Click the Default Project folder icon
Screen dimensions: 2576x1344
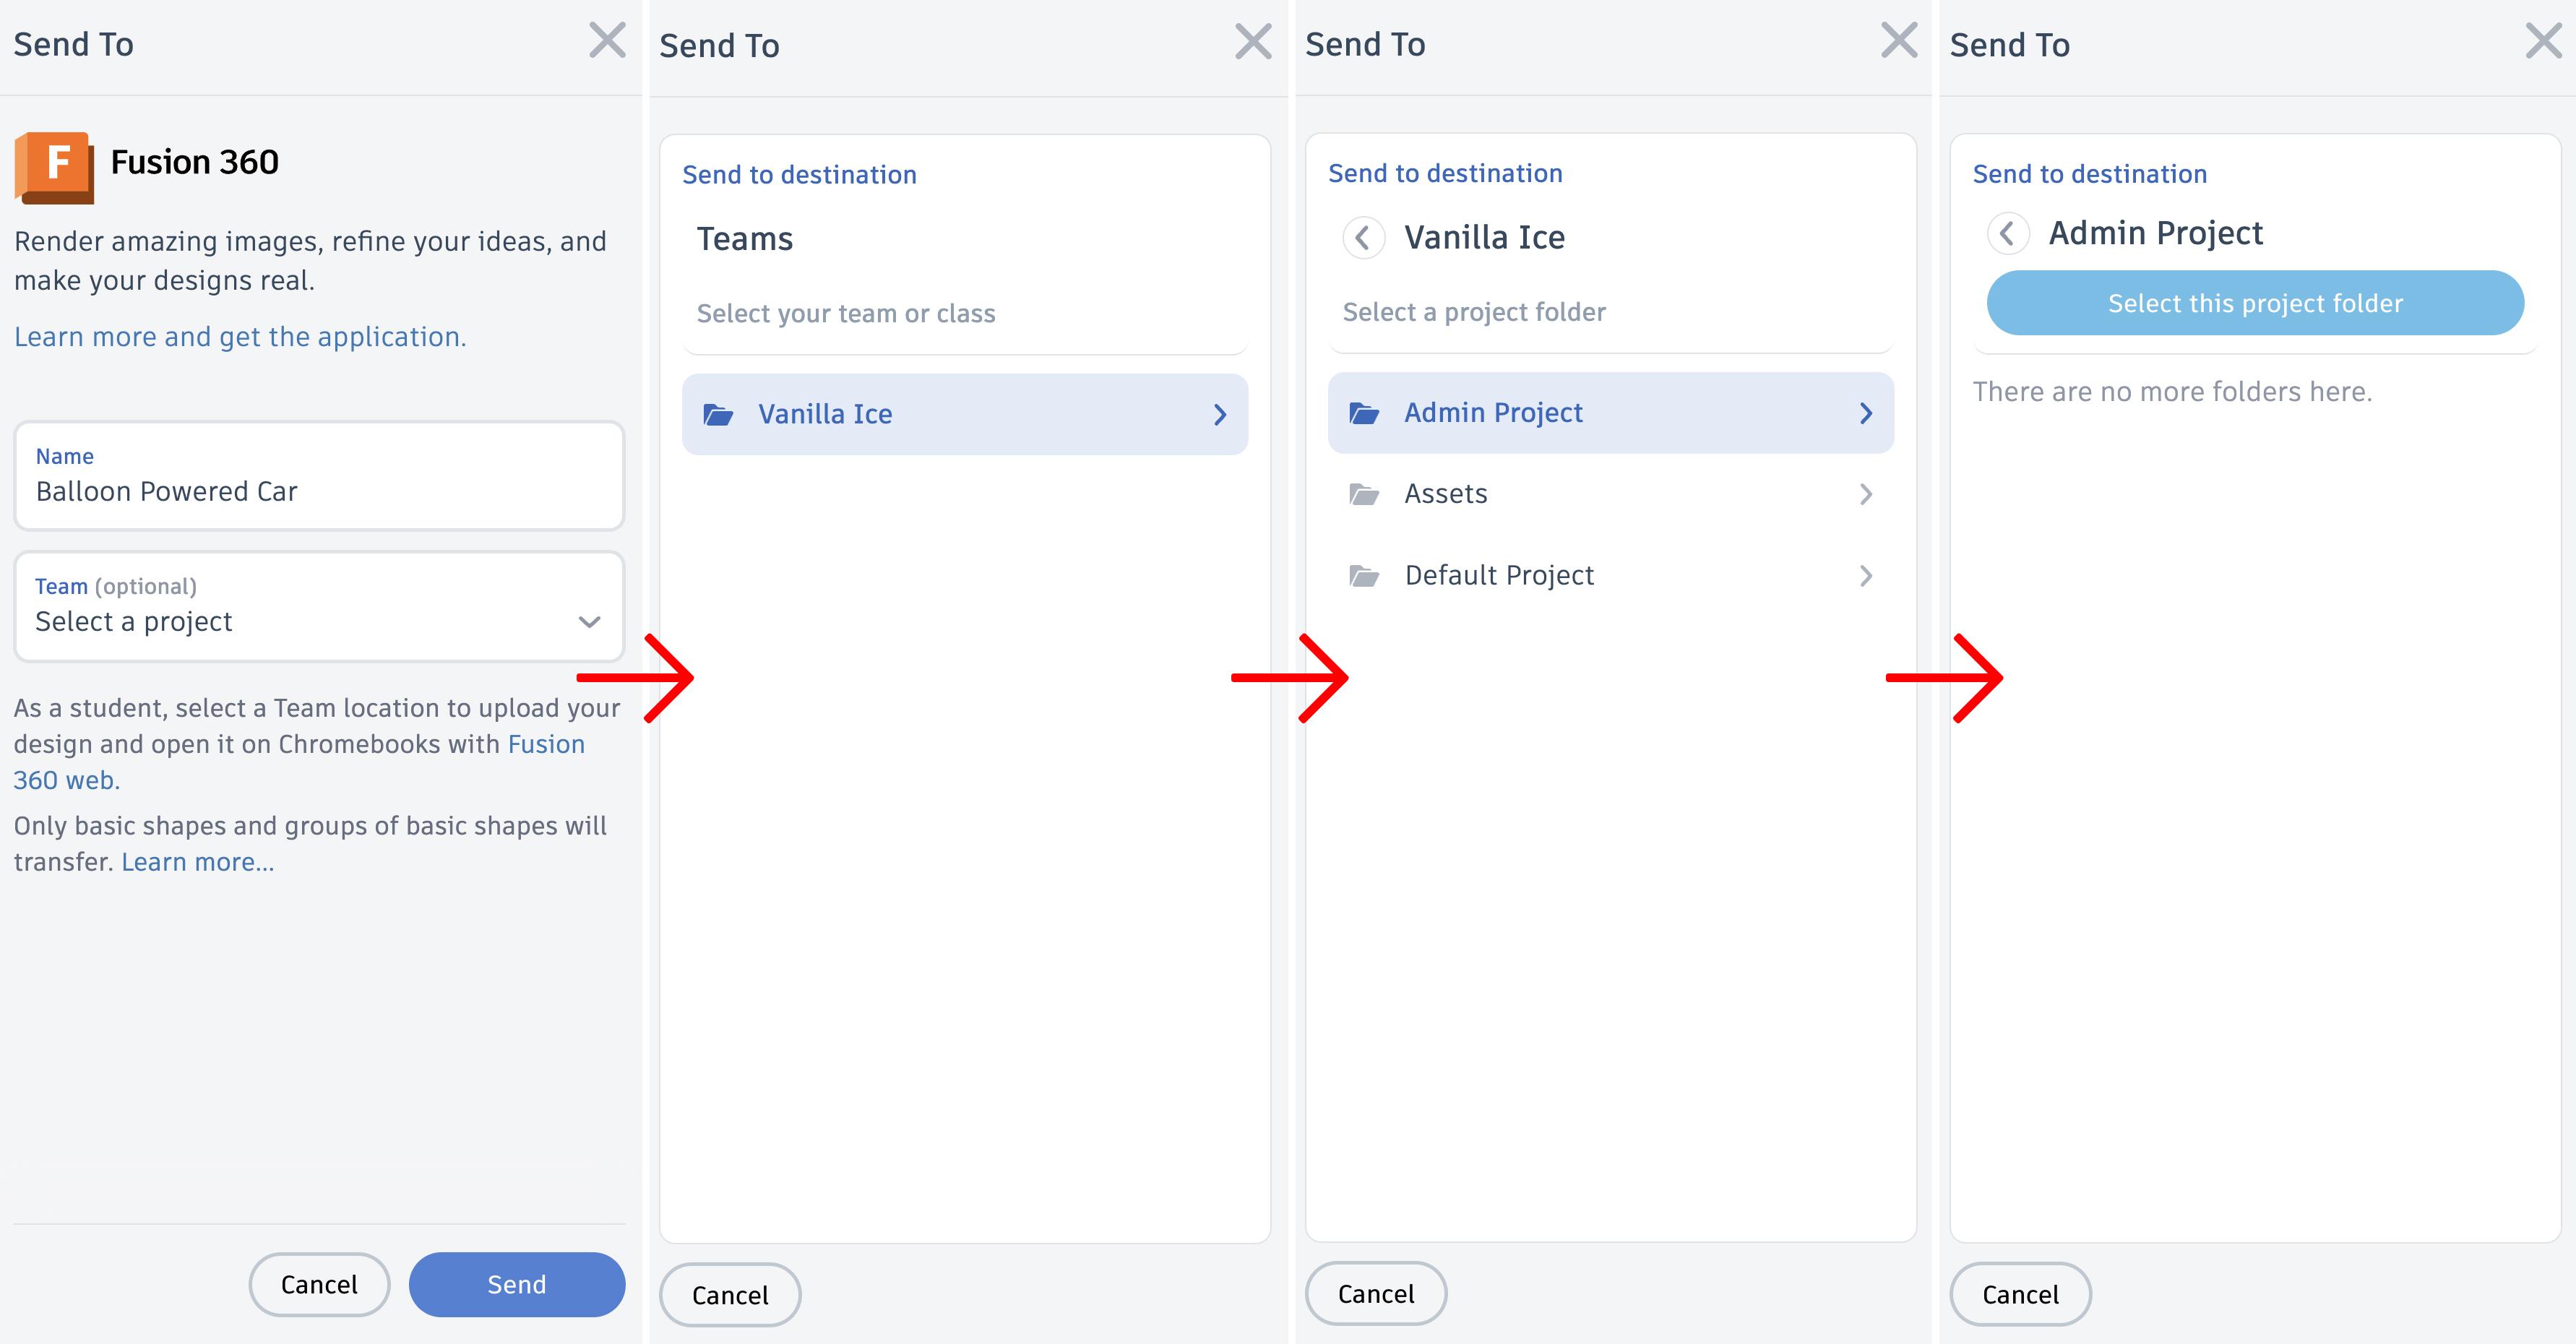(x=1364, y=576)
